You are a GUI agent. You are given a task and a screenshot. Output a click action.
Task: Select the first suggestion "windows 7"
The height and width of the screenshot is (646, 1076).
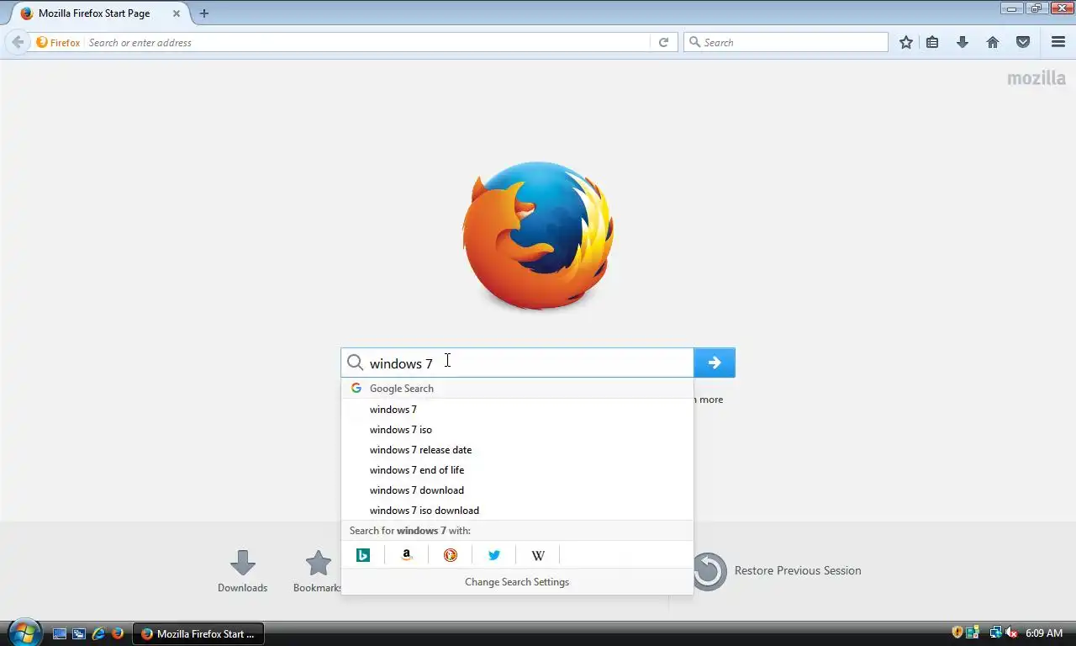pos(517,410)
